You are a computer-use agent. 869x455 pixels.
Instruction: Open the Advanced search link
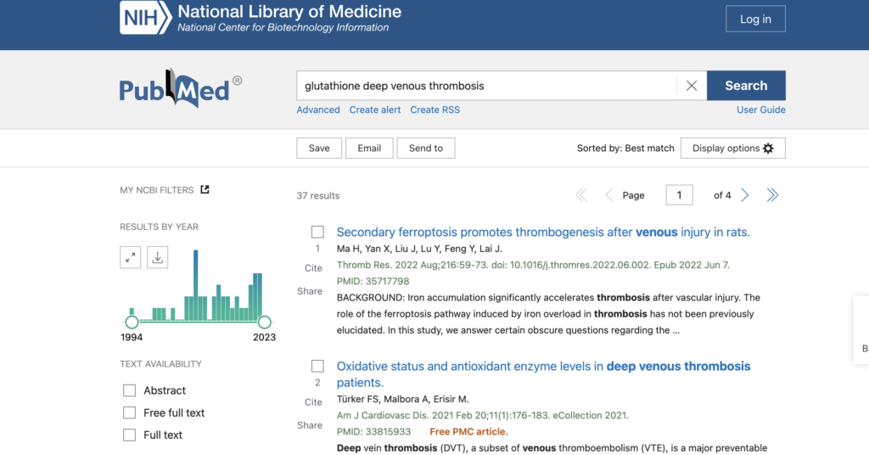[318, 110]
